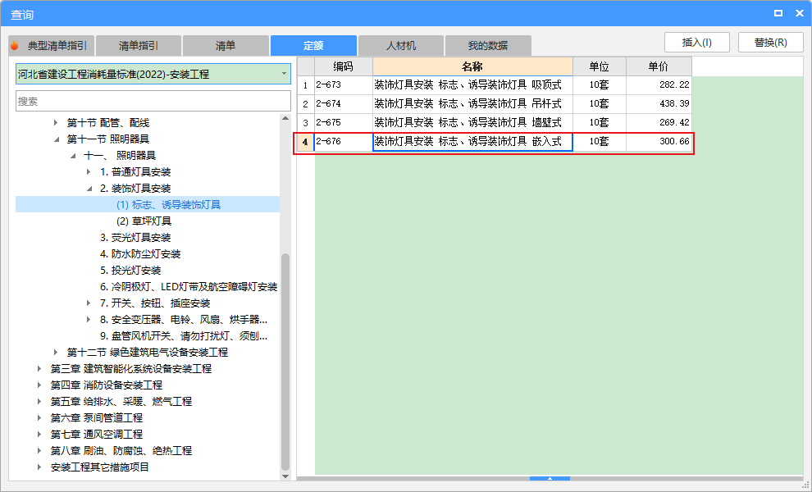This screenshot has width=812, height=492.
Task: Click the blue collapse arrow below the table
Action: 550,478
